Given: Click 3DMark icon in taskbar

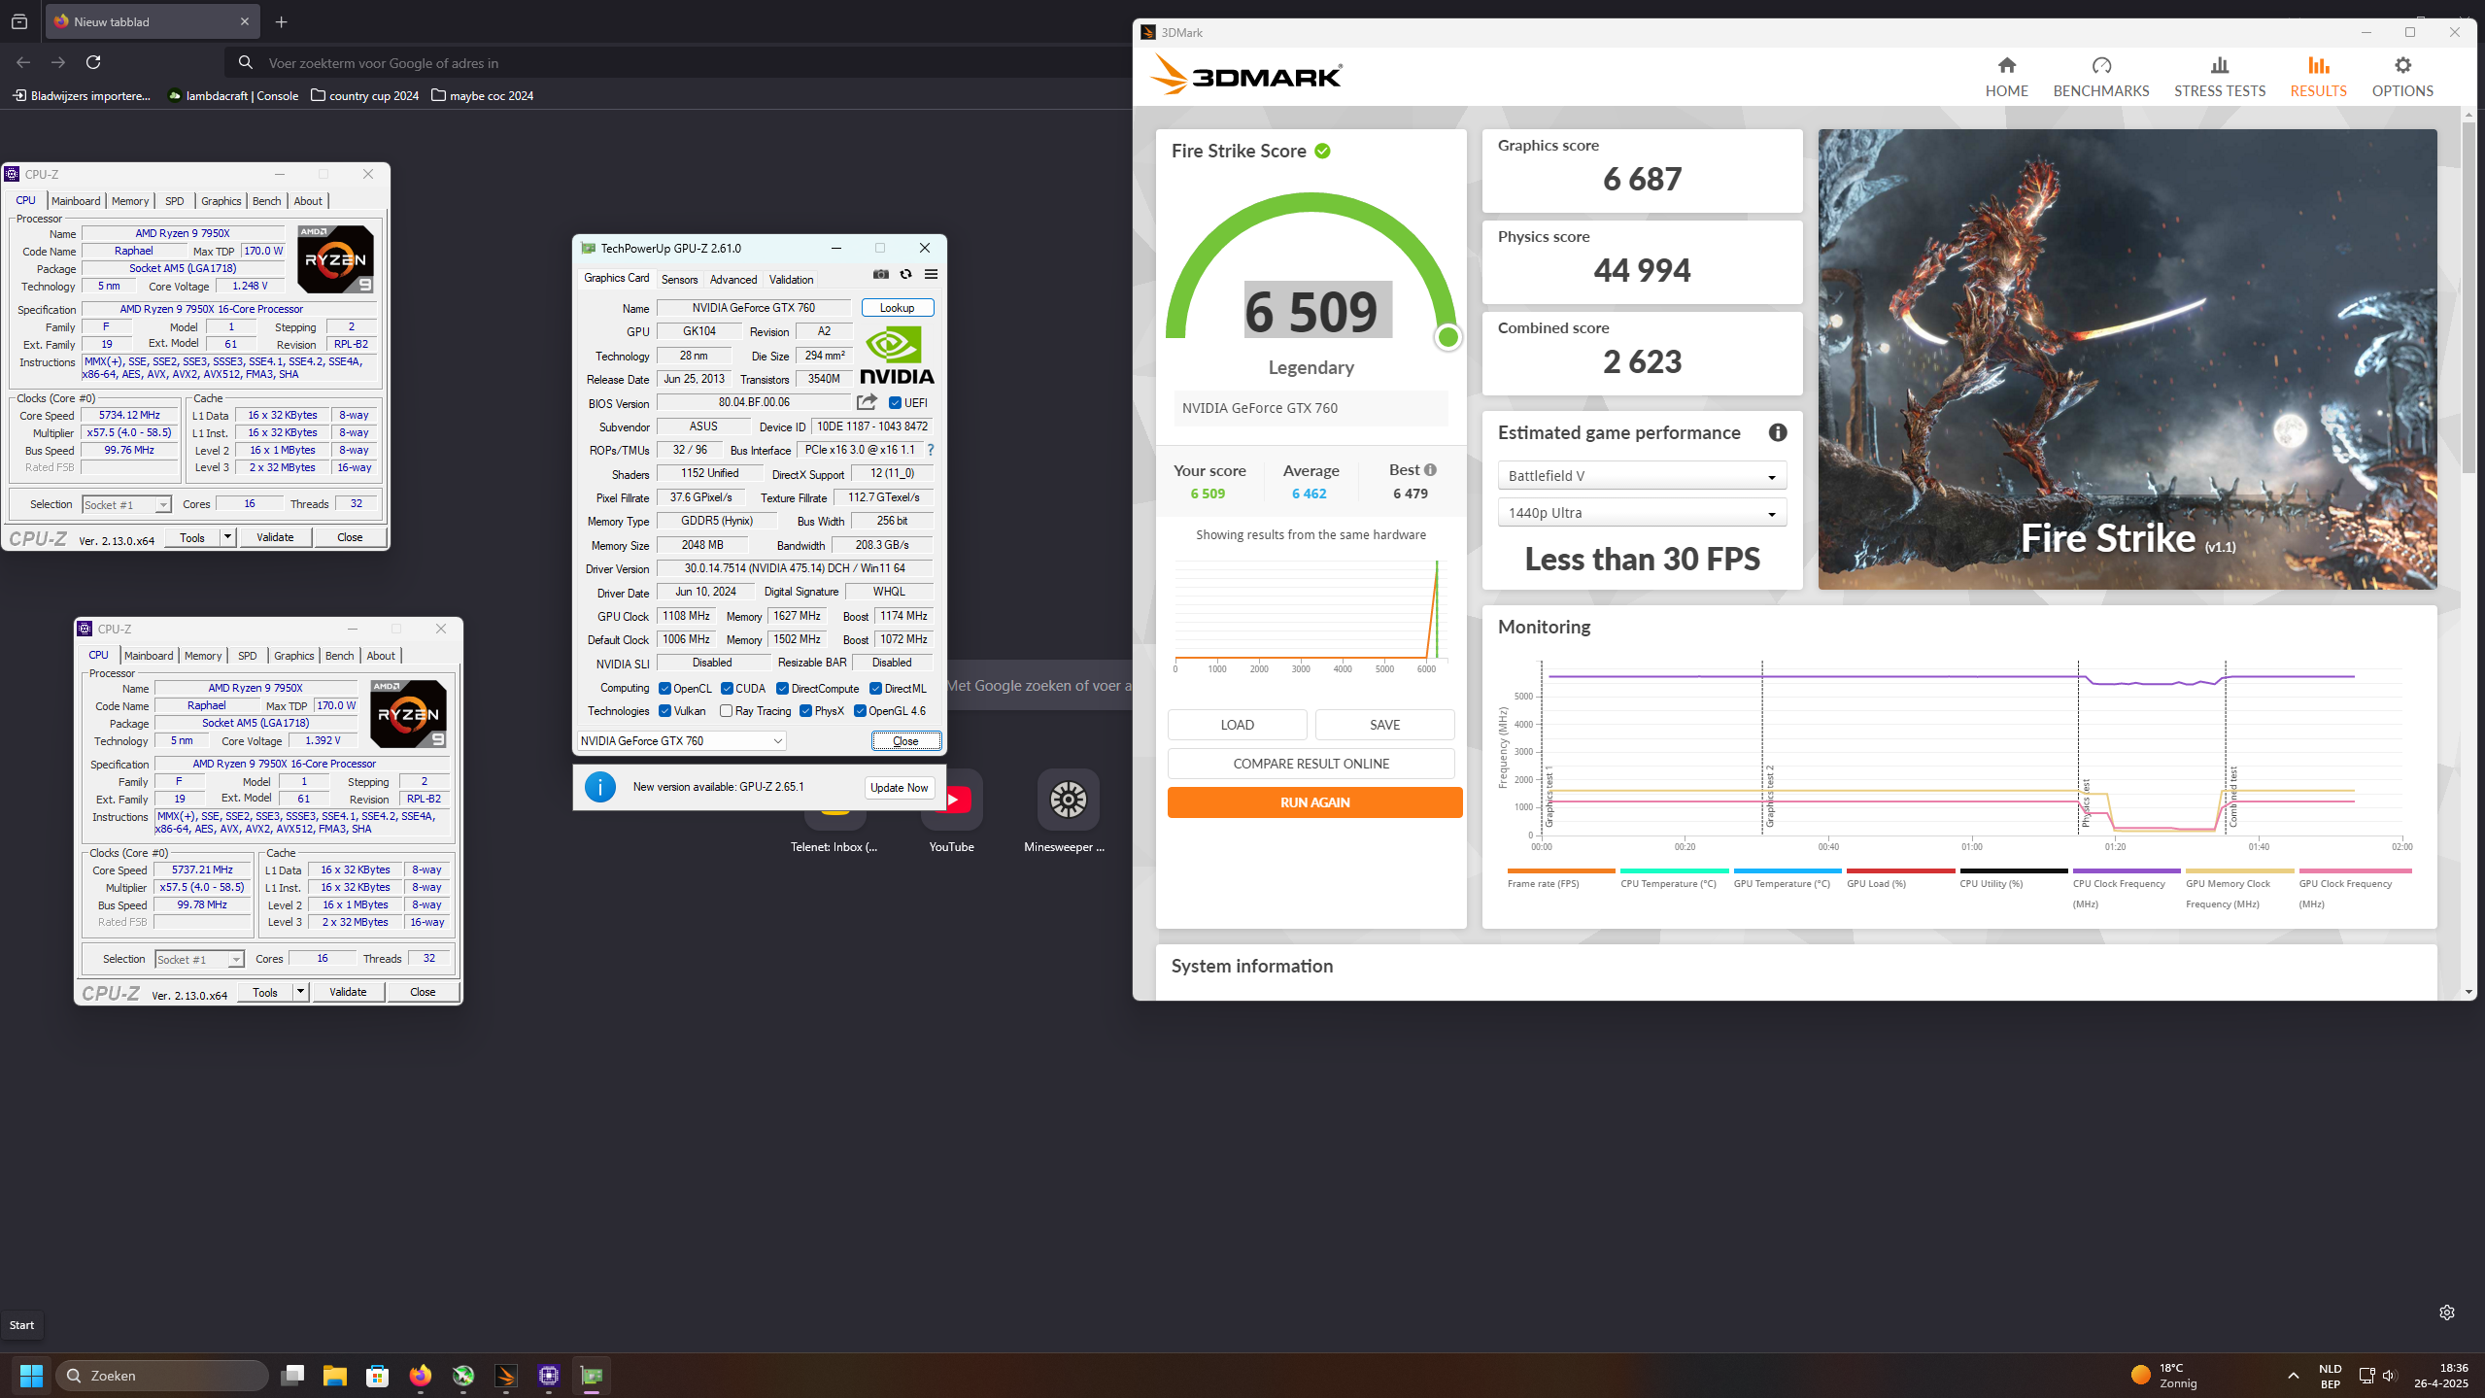Looking at the screenshot, I should pyautogui.click(x=505, y=1376).
